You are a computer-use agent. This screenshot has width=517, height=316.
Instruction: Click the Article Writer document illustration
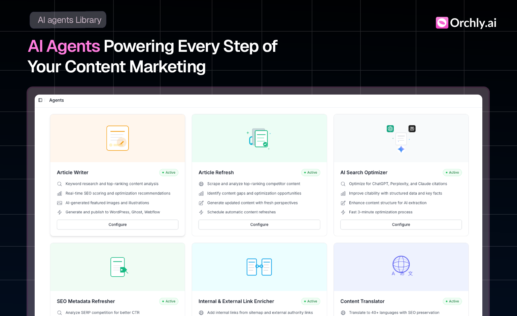pyautogui.click(x=117, y=138)
